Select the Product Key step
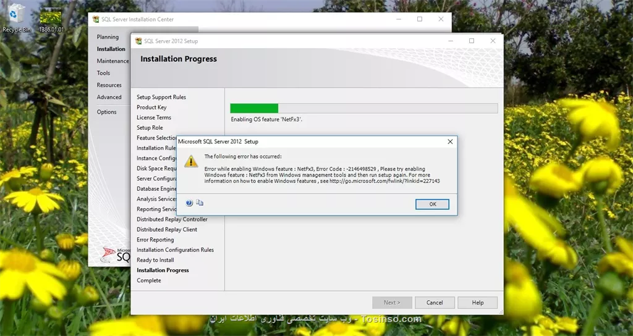633x336 pixels. (151, 107)
